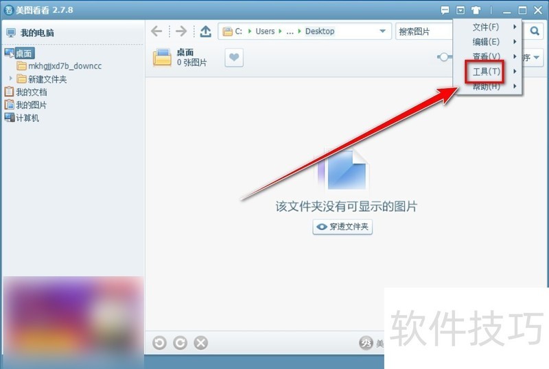Open 我的图片 in the sidebar
The width and height of the screenshot is (549, 369).
[25, 105]
